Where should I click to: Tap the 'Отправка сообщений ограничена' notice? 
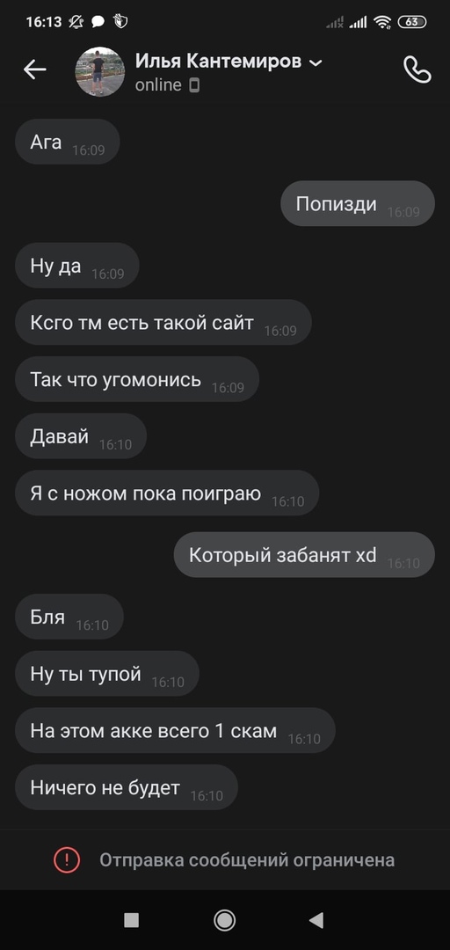pos(225,859)
